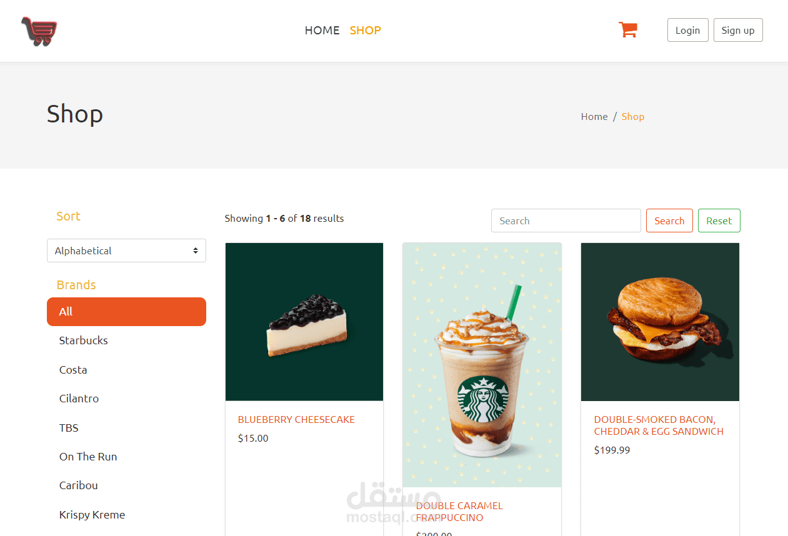This screenshot has width=788, height=536.
Task: Click the Login button
Action: pos(687,30)
